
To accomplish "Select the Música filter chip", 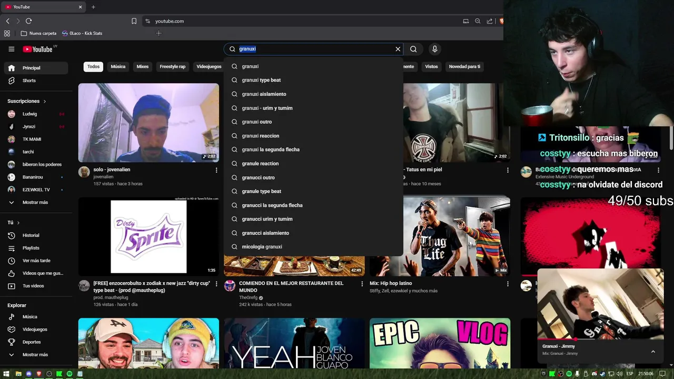I will pyautogui.click(x=118, y=67).
